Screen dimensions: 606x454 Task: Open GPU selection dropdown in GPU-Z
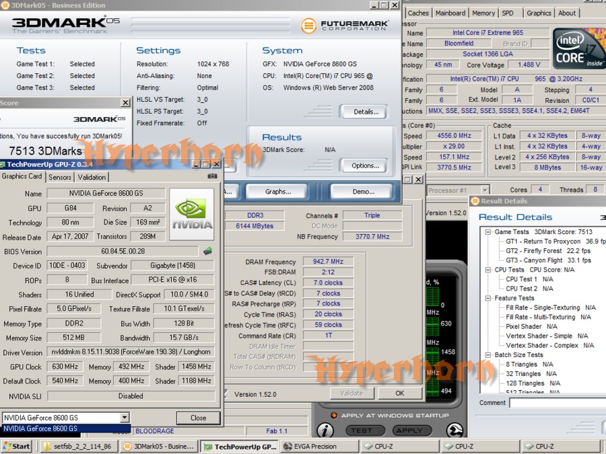[125, 417]
